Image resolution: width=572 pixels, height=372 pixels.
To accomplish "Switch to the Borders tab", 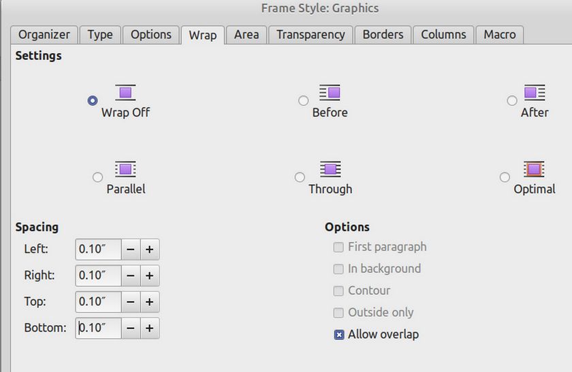I will (383, 34).
